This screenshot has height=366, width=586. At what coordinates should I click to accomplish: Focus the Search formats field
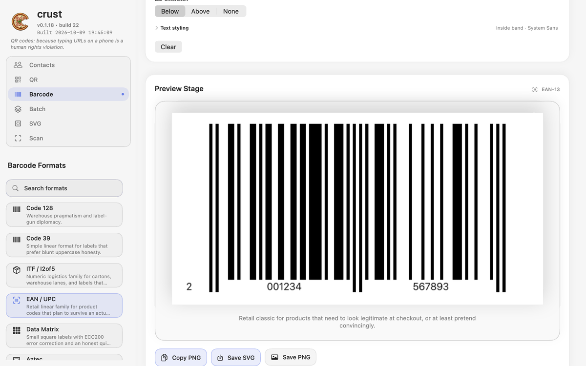click(x=64, y=188)
